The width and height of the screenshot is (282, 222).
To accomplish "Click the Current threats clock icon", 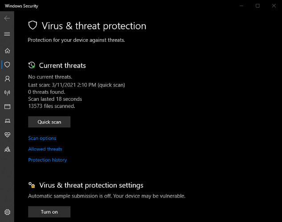I will [x=32, y=65].
